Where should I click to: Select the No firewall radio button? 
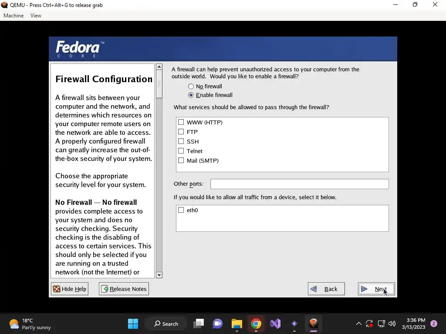(x=191, y=87)
